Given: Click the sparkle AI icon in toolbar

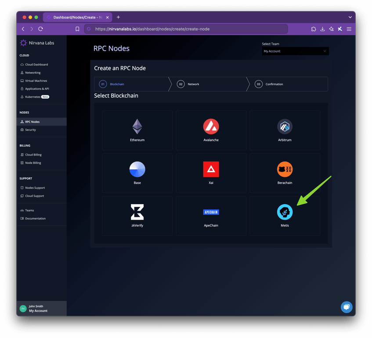Looking at the screenshot, I should tap(331, 29).
